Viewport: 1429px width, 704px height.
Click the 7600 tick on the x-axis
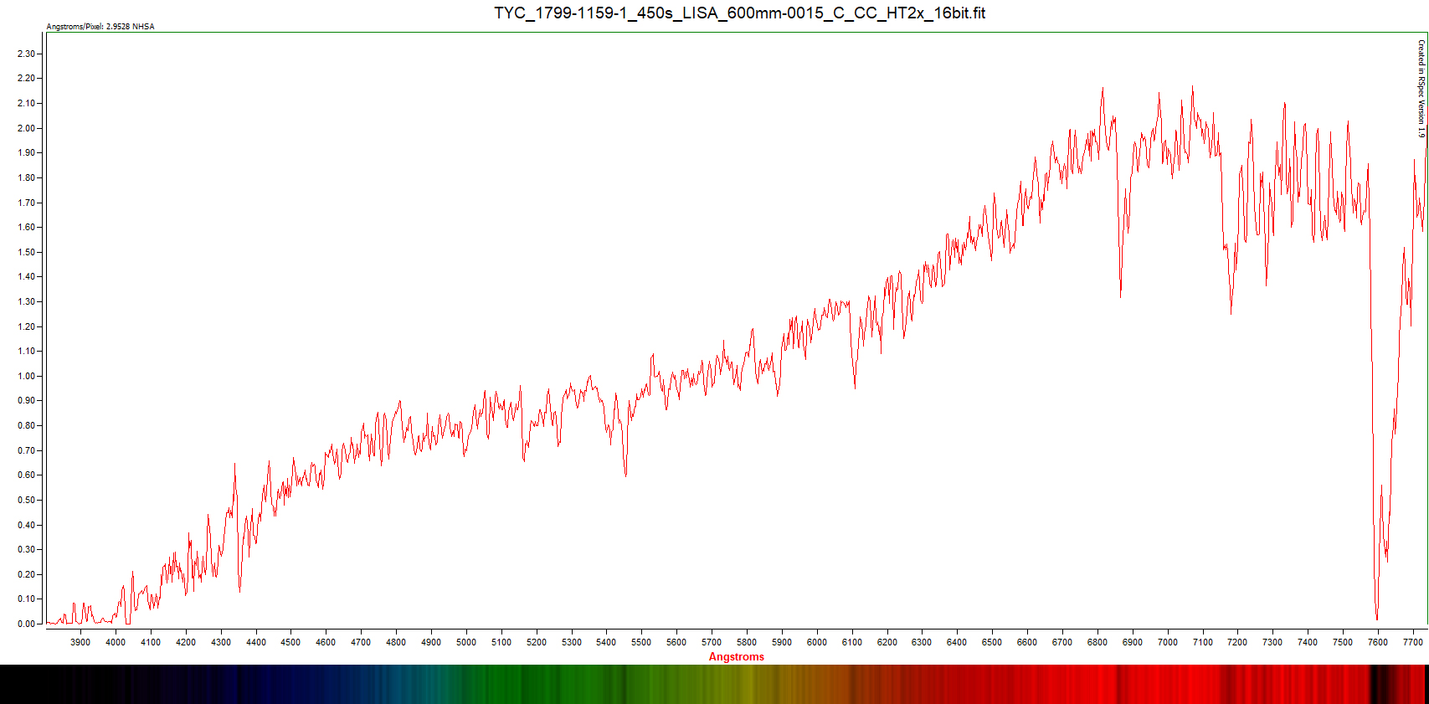1377,642
